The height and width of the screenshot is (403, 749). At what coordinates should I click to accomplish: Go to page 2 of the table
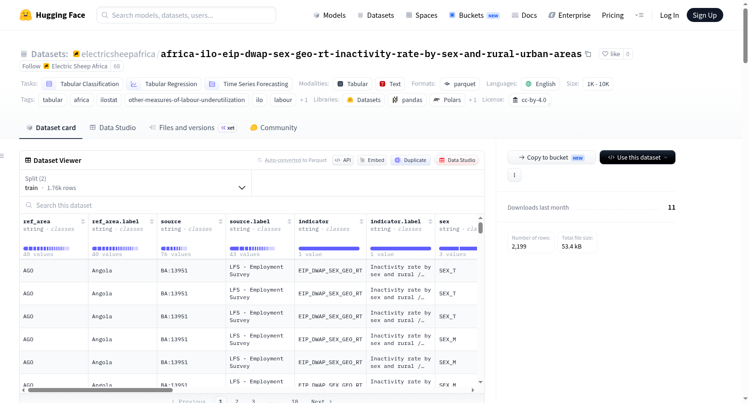click(237, 401)
